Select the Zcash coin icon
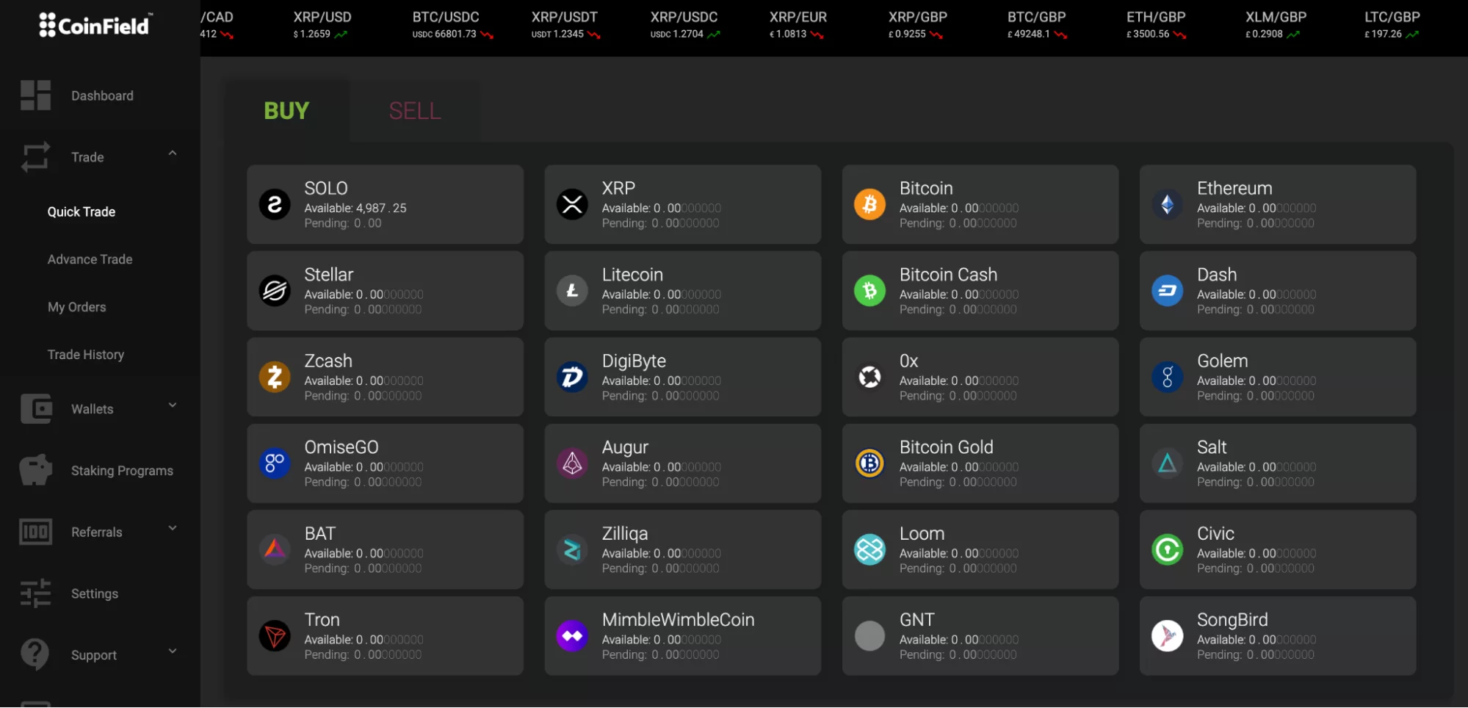Screen dimensions: 1468x708 (275, 377)
